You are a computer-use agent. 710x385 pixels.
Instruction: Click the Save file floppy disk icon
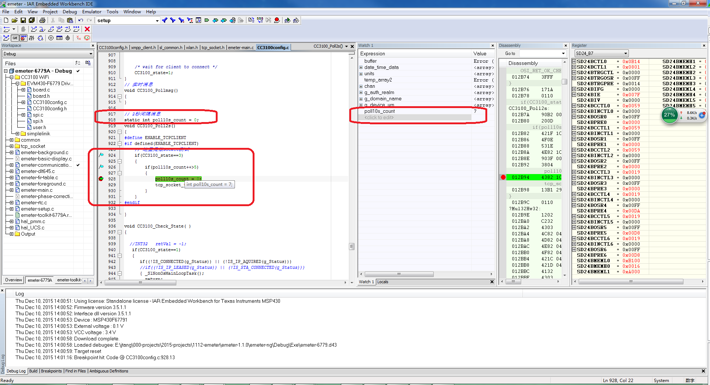point(23,20)
